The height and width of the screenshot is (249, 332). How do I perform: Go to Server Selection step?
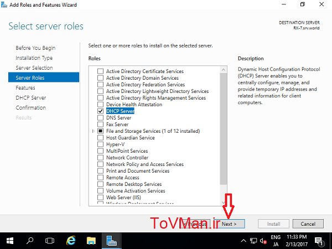(34, 68)
